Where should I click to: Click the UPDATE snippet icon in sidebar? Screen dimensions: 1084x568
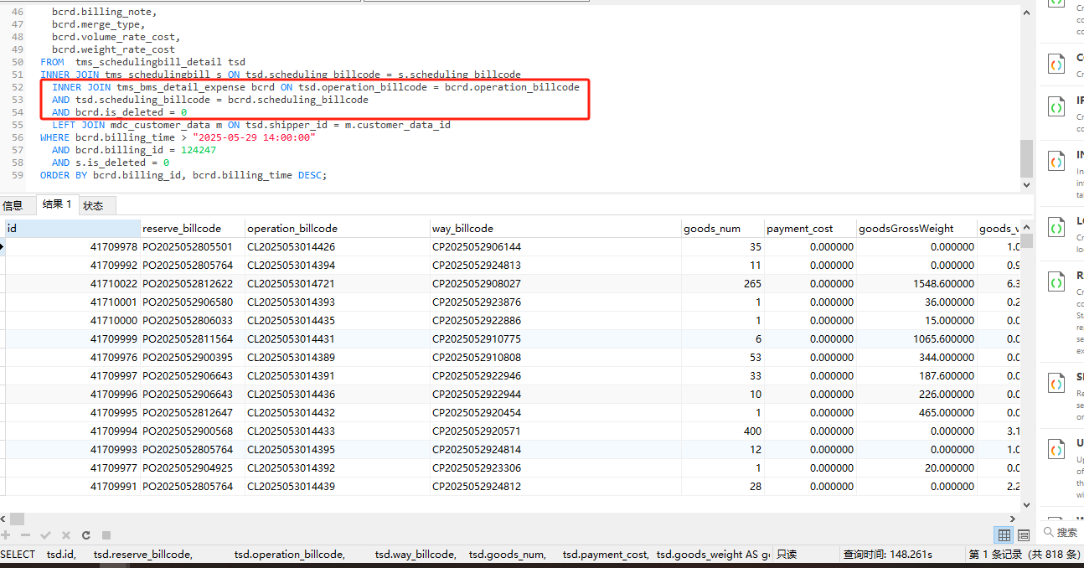click(x=1057, y=451)
